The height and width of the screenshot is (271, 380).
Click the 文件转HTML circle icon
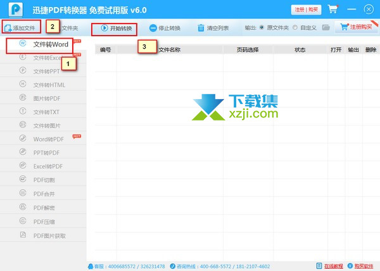coord(23,84)
